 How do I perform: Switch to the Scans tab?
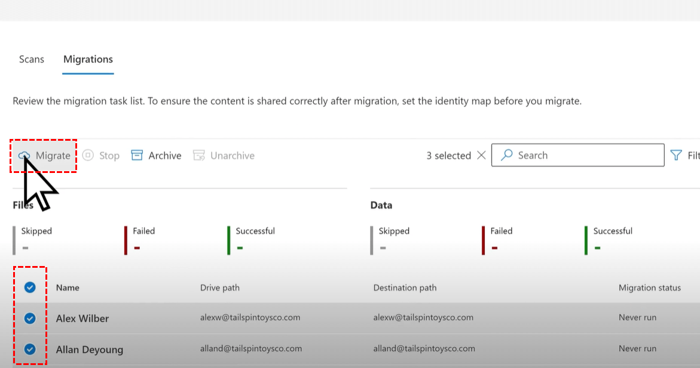(32, 59)
